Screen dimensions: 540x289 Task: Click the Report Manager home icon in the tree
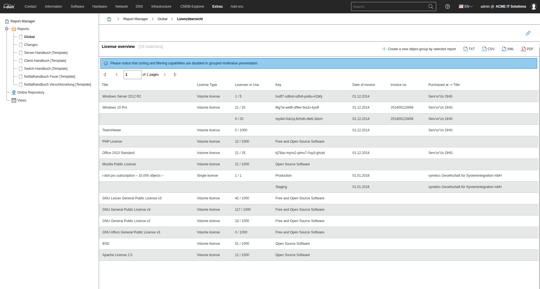(x=7, y=21)
